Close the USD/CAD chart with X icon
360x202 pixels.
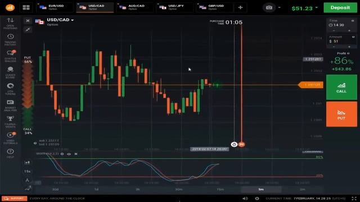[28, 21]
